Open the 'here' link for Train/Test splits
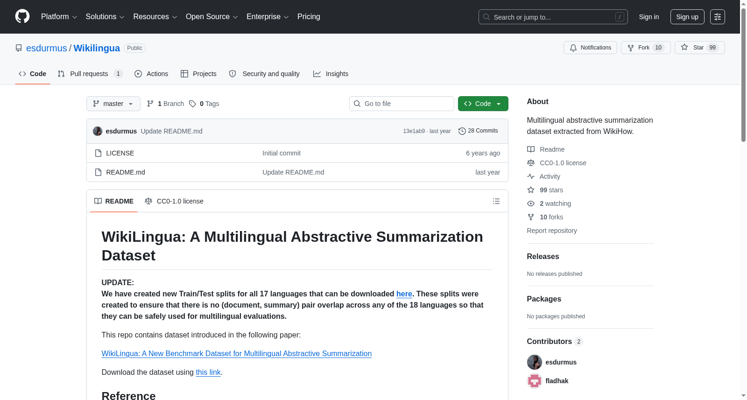 [x=404, y=294]
